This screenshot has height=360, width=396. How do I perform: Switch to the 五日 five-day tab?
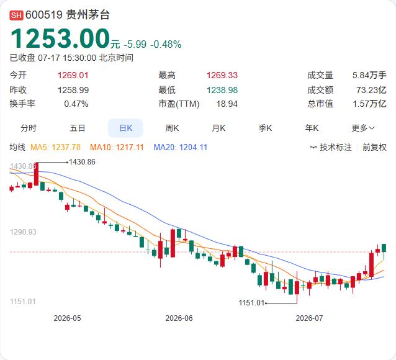78,128
